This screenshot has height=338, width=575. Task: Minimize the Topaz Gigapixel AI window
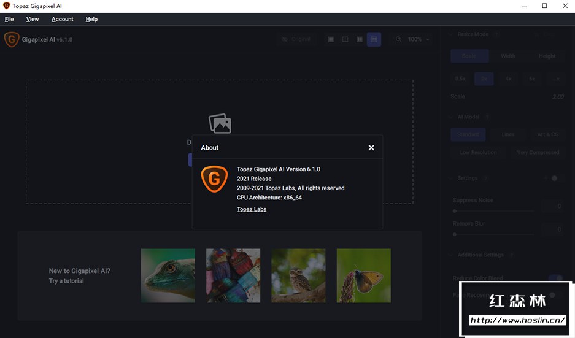pyautogui.click(x=524, y=6)
